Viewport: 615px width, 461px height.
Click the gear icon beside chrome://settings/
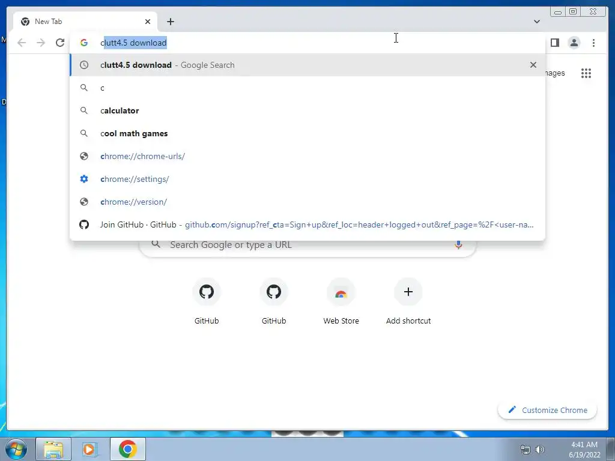84,179
